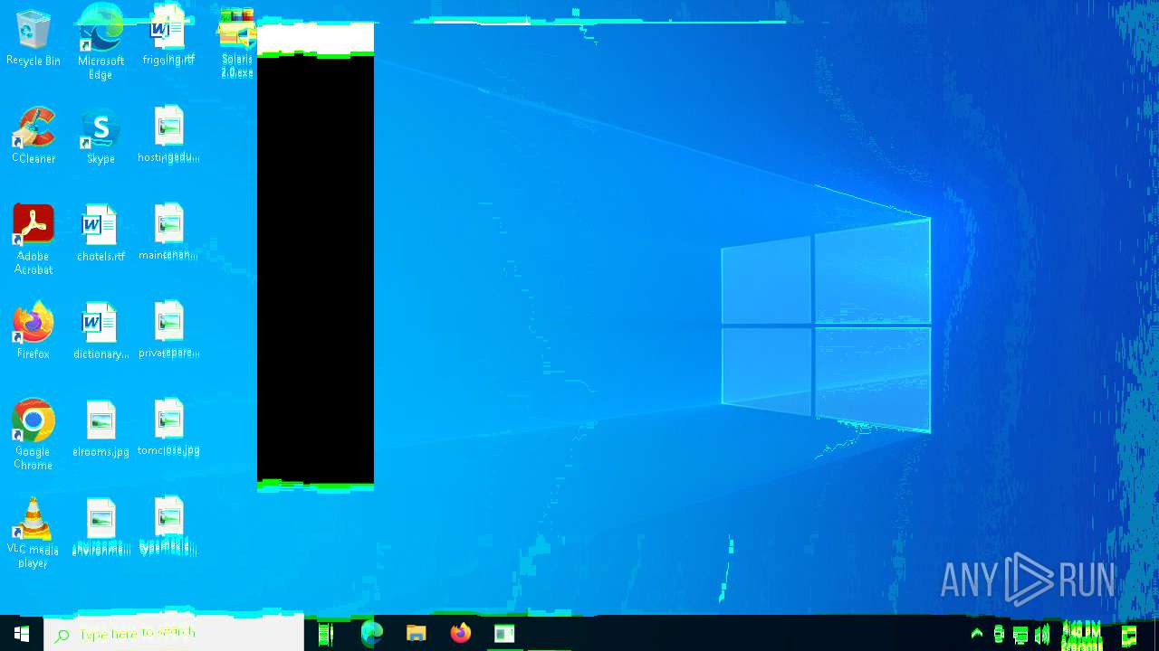Open the network status tray icon
Screen dimensions: 1159x651
1020,634
